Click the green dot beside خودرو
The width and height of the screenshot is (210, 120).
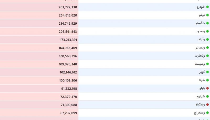[x=207, y=7]
